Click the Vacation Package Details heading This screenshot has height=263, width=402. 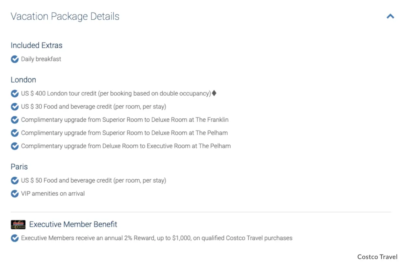point(65,16)
